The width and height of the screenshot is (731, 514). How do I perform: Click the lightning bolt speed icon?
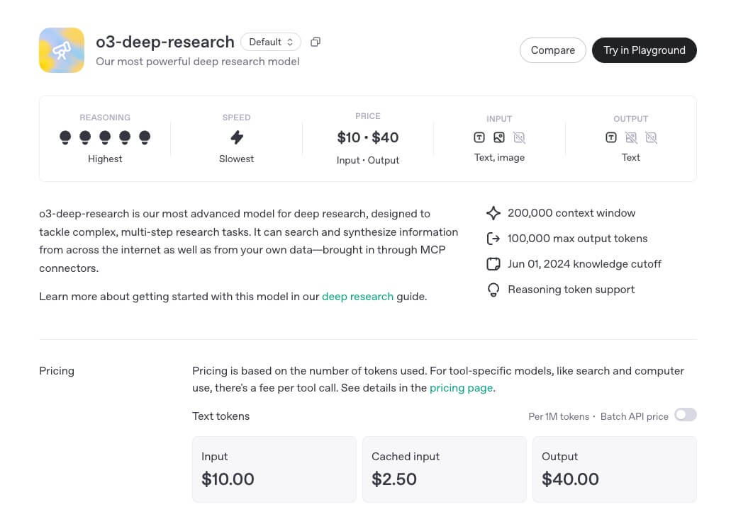pos(237,137)
